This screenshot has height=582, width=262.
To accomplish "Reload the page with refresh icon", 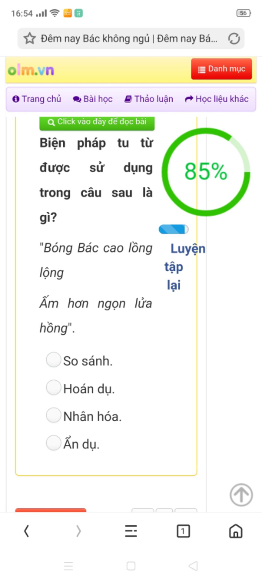I will tap(234, 39).
